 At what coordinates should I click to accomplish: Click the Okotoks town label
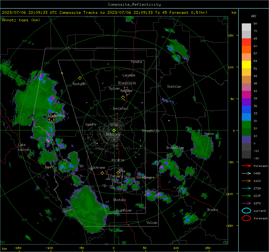click(x=120, y=200)
